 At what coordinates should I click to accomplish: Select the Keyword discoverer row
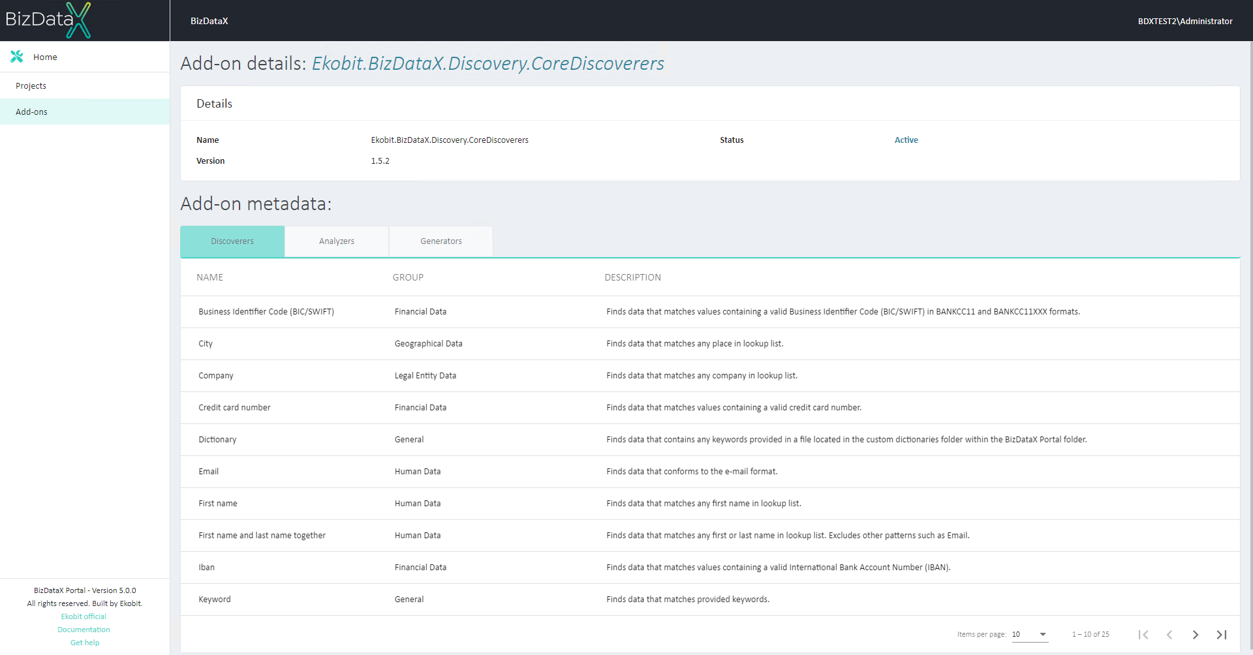(x=710, y=600)
